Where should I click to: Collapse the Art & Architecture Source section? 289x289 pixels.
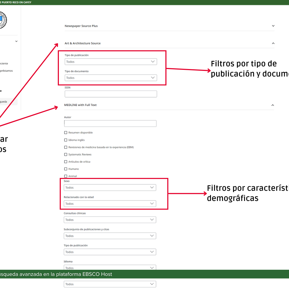coord(273,43)
